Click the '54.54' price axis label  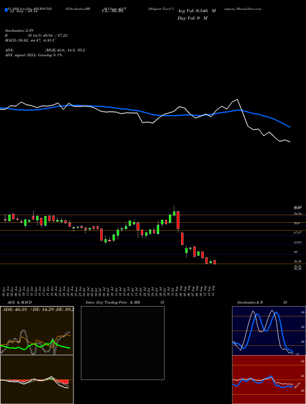[297, 214]
